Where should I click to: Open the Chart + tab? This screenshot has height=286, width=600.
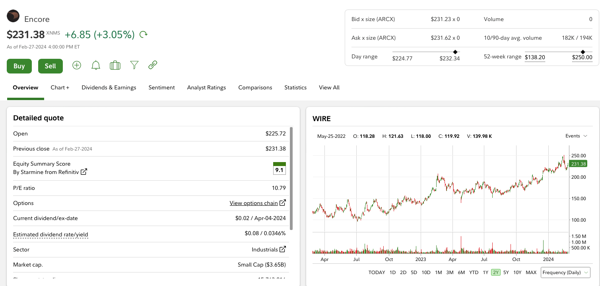pos(60,87)
